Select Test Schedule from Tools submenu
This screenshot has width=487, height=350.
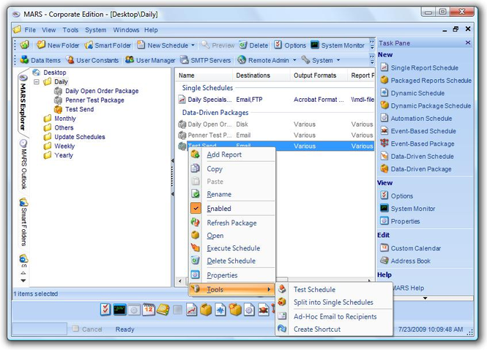[x=334, y=289]
